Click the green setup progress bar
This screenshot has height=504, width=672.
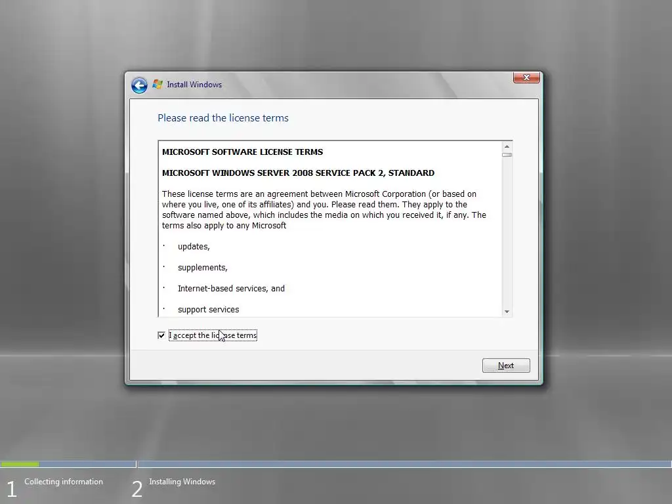click(20, 464)
